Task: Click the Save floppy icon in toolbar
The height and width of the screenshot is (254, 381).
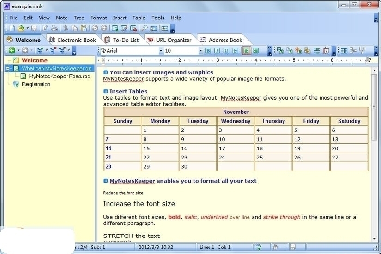Action: click(x=34, y=29)
